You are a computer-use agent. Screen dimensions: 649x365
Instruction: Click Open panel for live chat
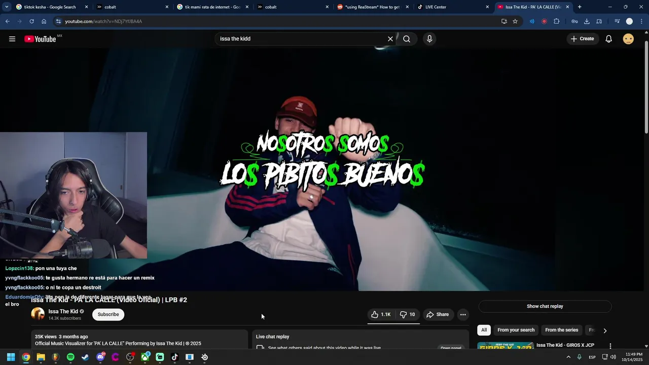pyautogui.click(x=451, y=348)
